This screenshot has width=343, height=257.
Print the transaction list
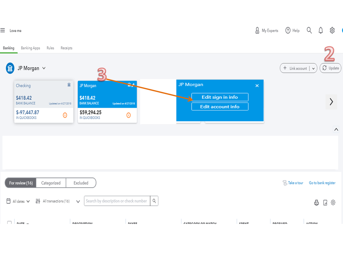pyautogui.click(x=317, y=202)
